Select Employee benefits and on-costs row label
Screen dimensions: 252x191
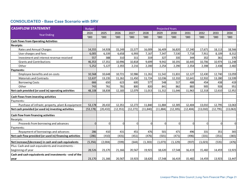coord(39,74)
